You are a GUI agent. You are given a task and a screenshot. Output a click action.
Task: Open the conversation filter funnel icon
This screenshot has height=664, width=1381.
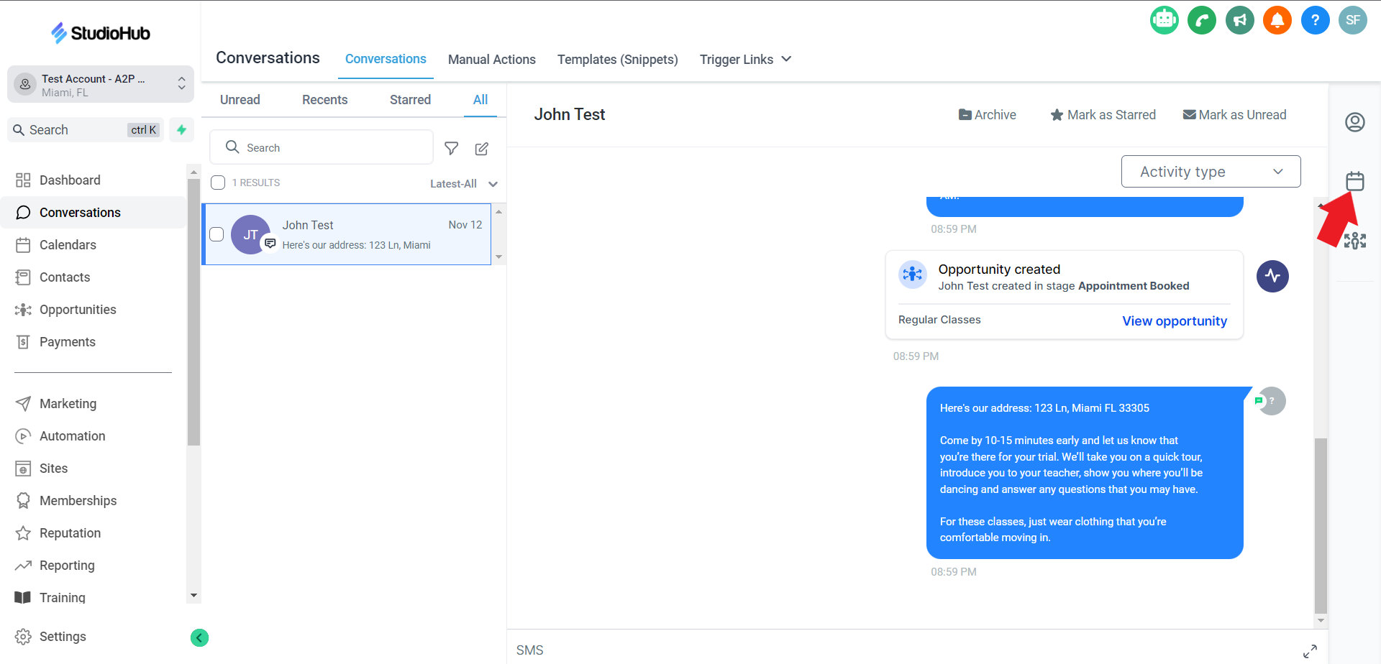[x=451, y=148]
